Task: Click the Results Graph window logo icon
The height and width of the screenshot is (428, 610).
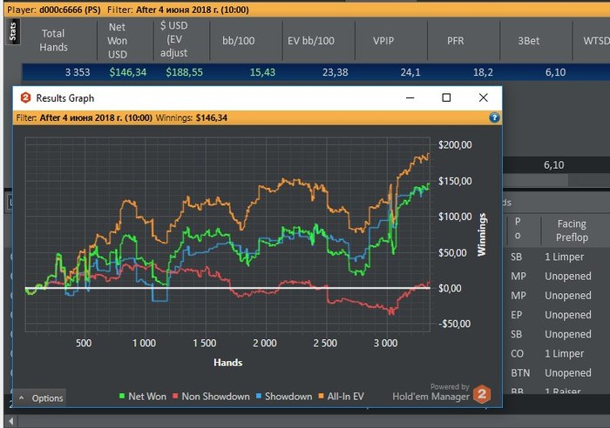Action: (25, 98)
